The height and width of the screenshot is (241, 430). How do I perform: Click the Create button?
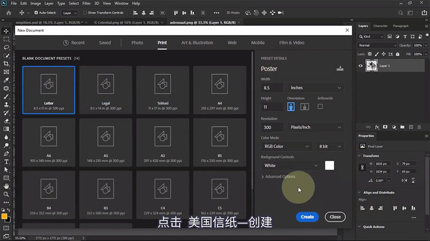coord(307,217)
